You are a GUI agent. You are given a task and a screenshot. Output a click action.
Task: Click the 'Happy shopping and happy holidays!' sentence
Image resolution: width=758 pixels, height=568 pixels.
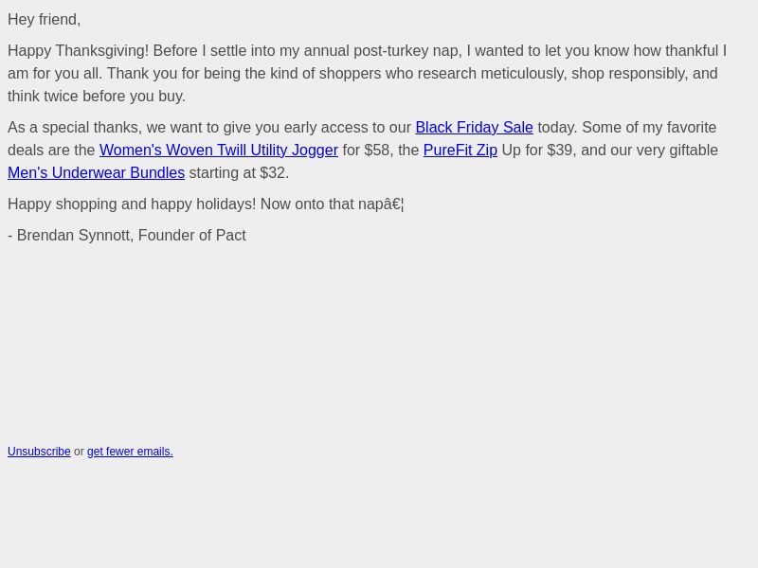point(132,204)
